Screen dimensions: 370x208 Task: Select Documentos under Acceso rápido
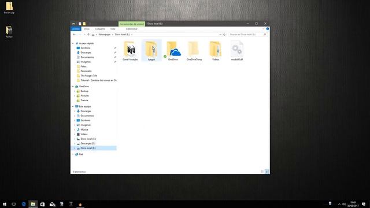[x=87, y=57]
